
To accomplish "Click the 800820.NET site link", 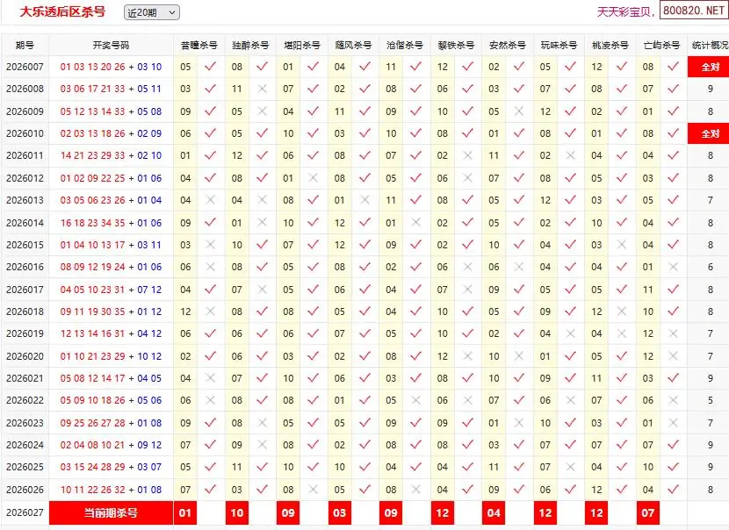I will point(693,11).
